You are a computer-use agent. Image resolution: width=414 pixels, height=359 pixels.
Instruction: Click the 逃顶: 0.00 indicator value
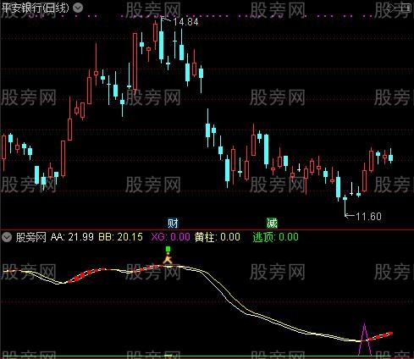click(x=275, y=237)
